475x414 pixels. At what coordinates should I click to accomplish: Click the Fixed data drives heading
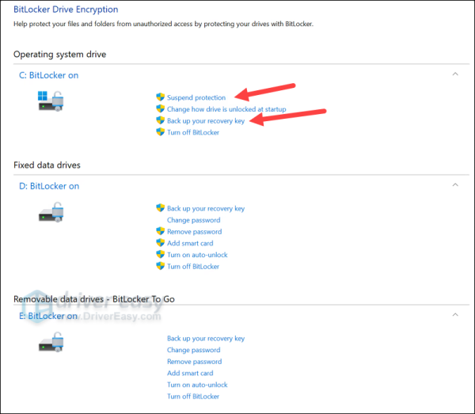pyautogui.click(x=47, y=165)
